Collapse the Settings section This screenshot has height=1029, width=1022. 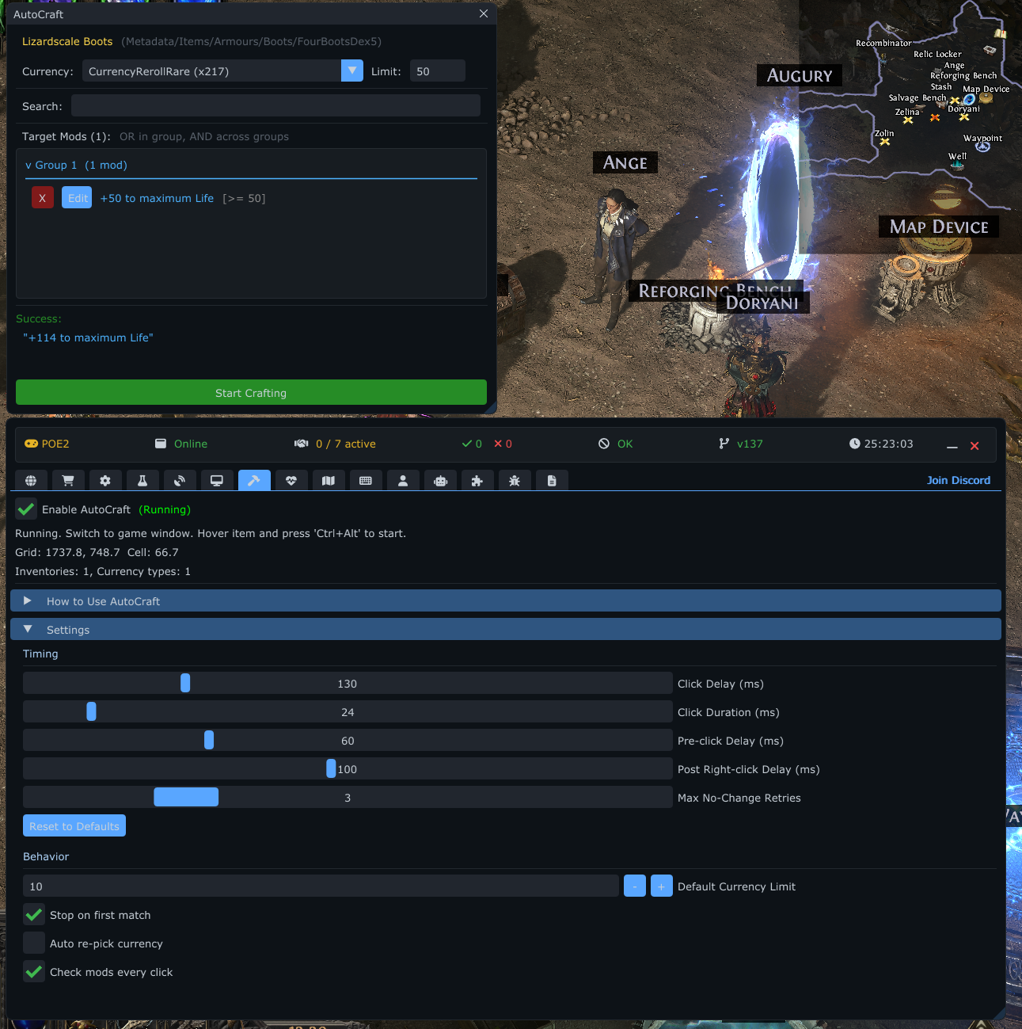click(x=506, y=630)
